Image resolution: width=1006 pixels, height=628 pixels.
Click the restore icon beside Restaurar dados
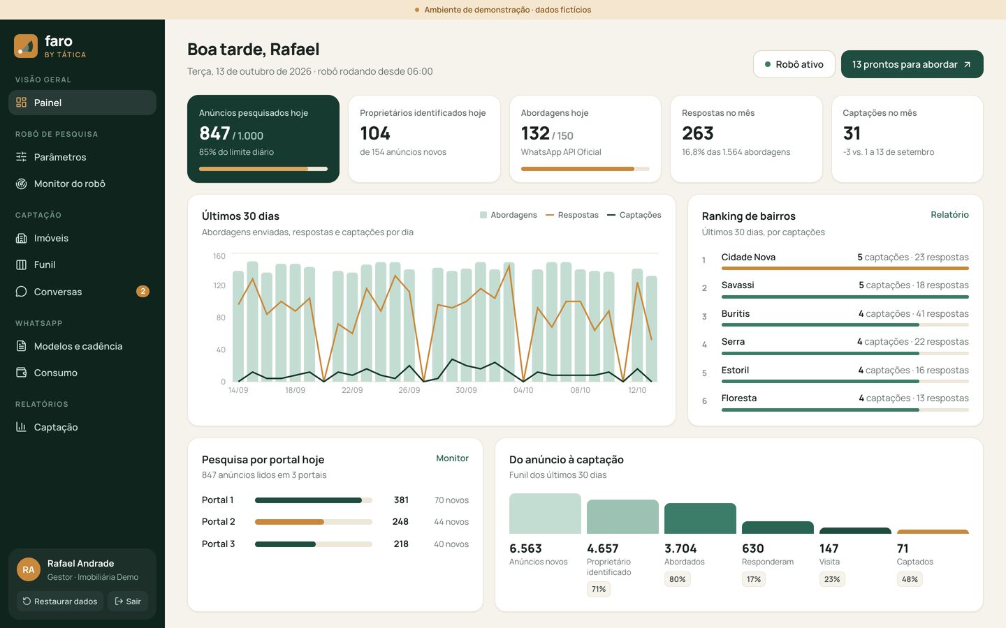pos(27,601)
